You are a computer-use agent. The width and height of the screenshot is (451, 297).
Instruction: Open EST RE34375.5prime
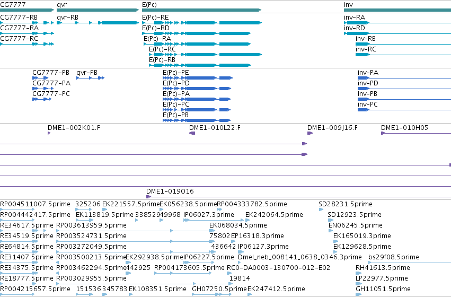point(26,268)
